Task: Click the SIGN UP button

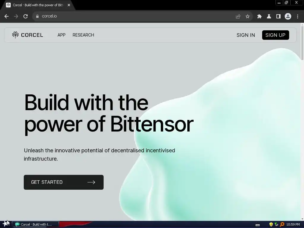Action: coord(275,35)
